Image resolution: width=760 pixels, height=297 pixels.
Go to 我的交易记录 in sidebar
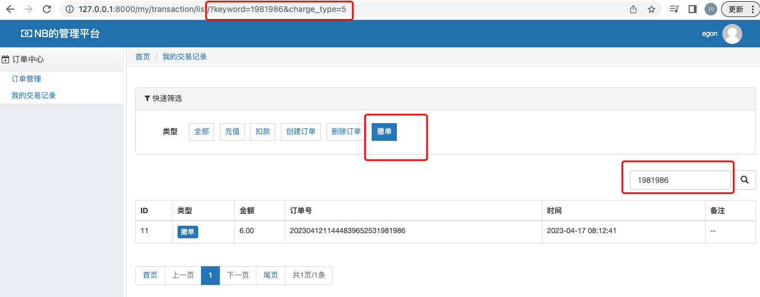[x=34, y=96]
